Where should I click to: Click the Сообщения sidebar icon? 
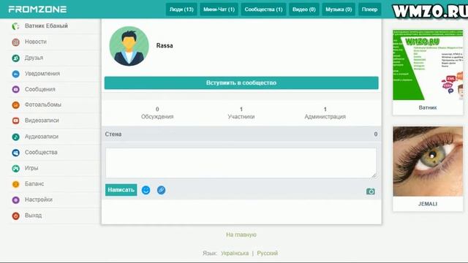(x=15, y=89)
